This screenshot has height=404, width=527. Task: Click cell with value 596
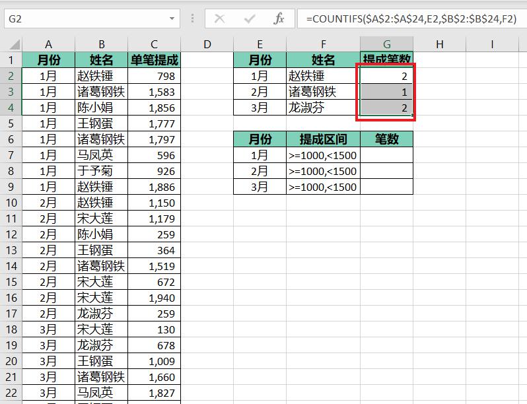pyautogui.click(x=155, y=155)
